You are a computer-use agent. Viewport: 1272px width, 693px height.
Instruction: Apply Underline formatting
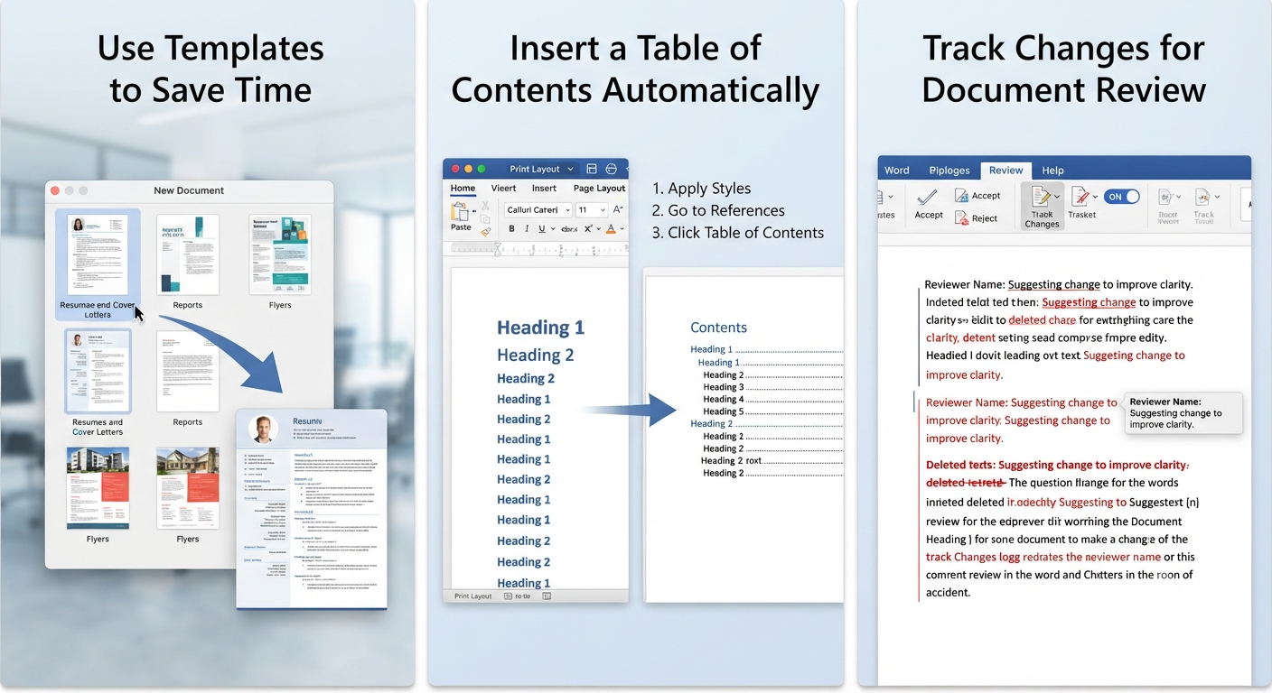click(542, 228)
